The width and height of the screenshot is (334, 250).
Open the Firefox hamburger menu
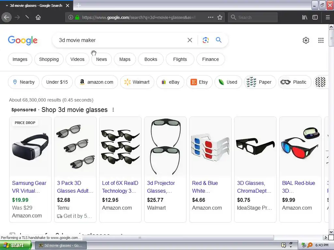pos(327,18)
